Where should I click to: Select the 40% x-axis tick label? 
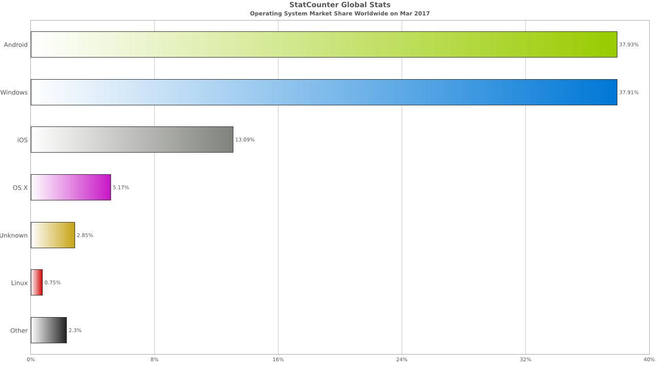(x=649, y=359)
